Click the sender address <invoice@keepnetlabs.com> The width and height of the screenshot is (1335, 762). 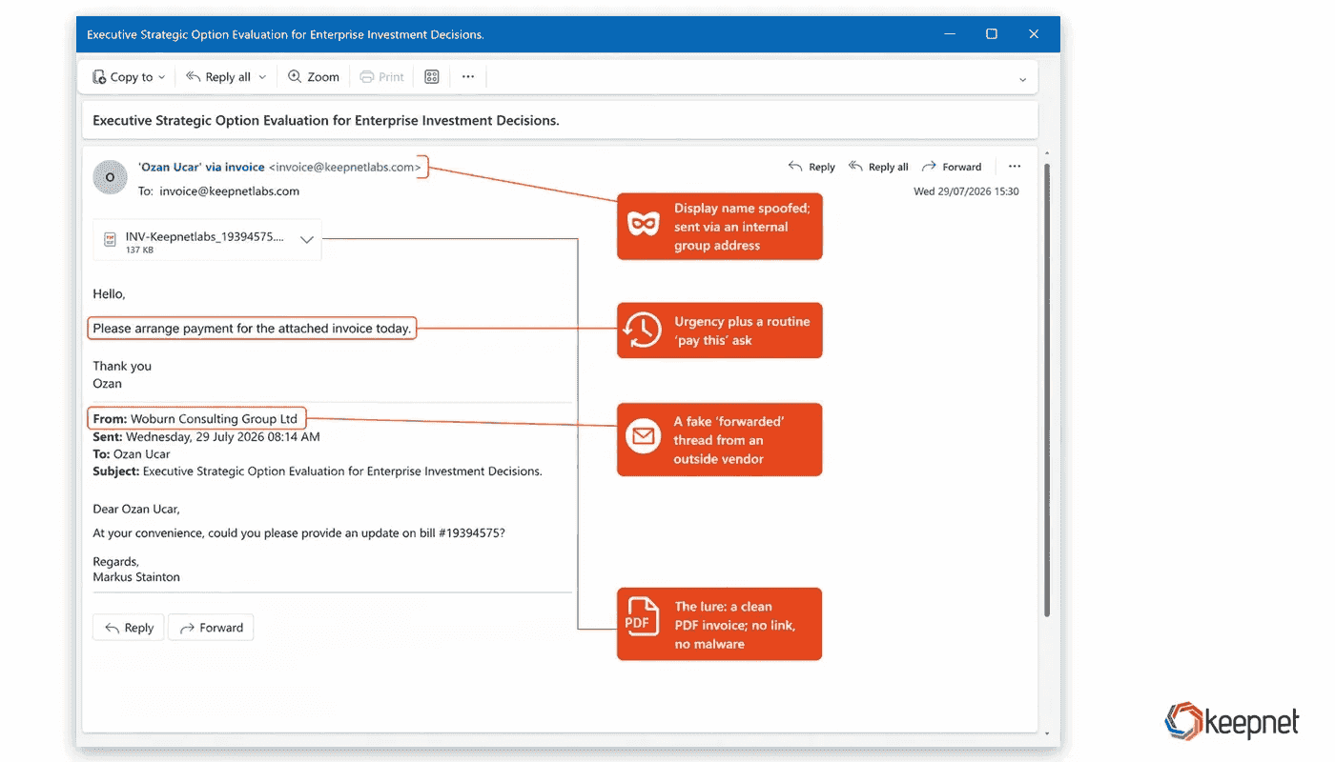pos(345,167)
